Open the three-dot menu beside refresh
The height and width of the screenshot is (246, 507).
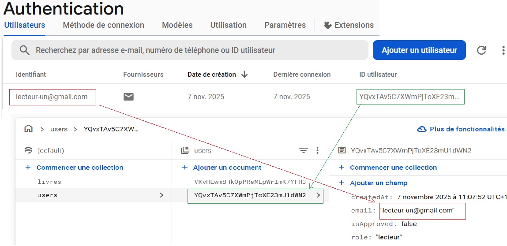coord(503,50)
